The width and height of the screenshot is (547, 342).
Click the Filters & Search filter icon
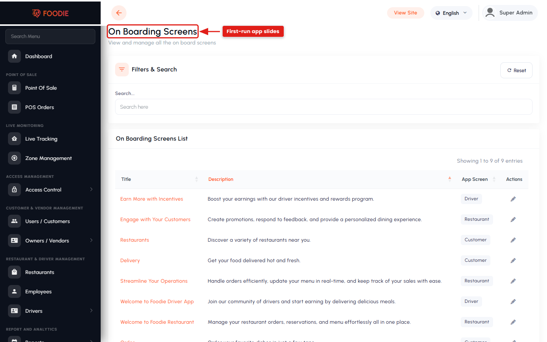(x=122, y=70)
